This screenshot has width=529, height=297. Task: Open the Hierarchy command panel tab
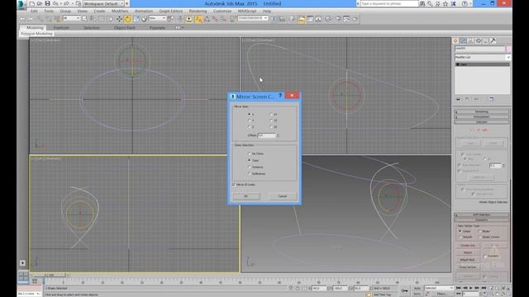470,40
